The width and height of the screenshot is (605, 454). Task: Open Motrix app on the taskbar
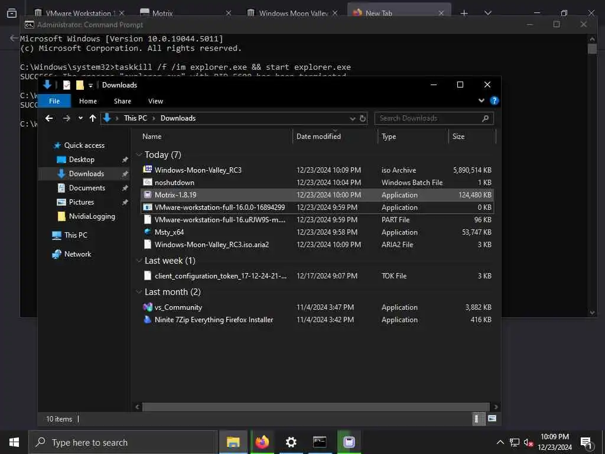(349, 442)
